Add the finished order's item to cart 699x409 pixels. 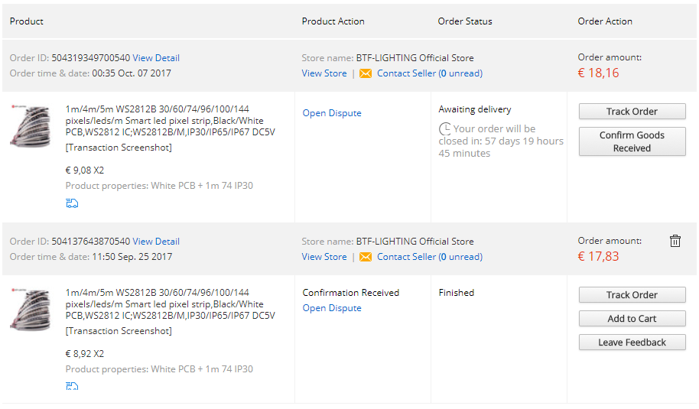pos(632,319)
